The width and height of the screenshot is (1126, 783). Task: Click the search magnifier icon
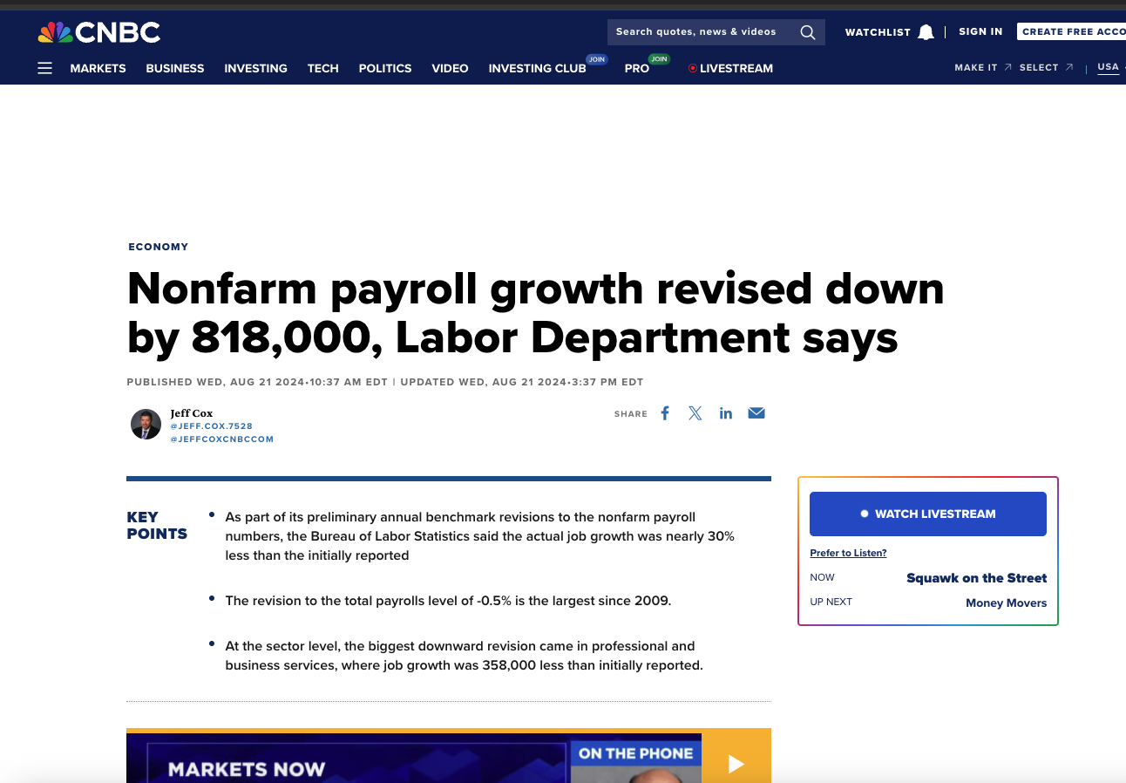(x=808, y=32)
